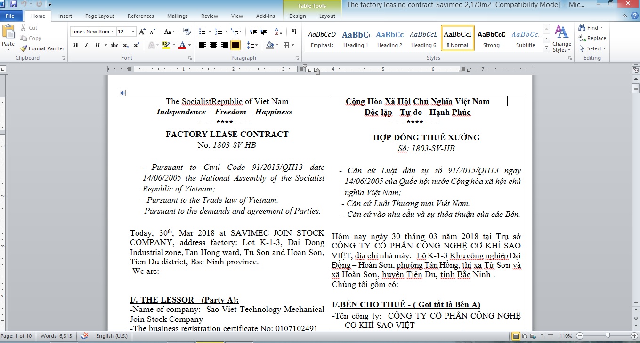Image resolution: width=640 pixels, height=343 pixels.
Task: Apply the Heading 1 style
Action: [356, 39]
